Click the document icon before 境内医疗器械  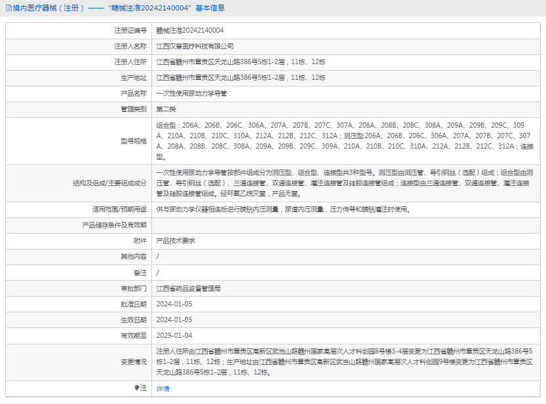pos(9,8)
